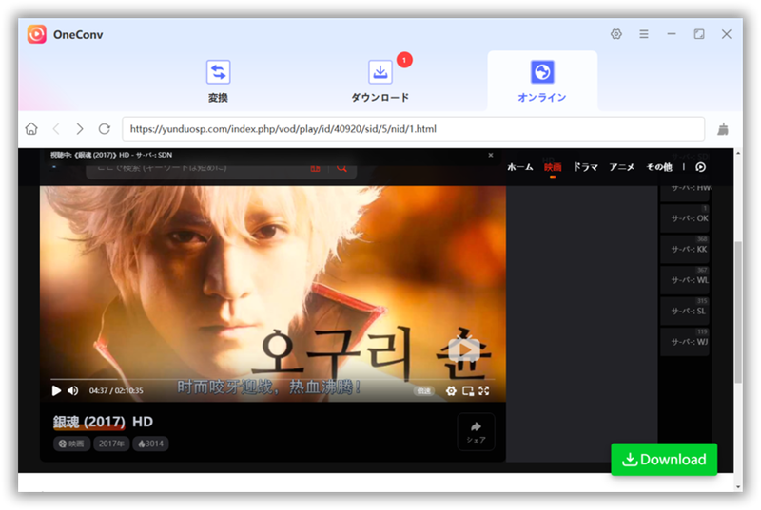
Task: Click the history play icon in site nav
Action: 700,167
